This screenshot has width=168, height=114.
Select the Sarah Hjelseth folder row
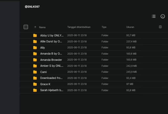94,90
